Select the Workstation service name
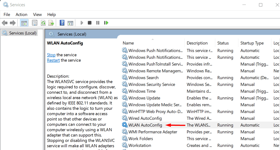 [140, 145]
